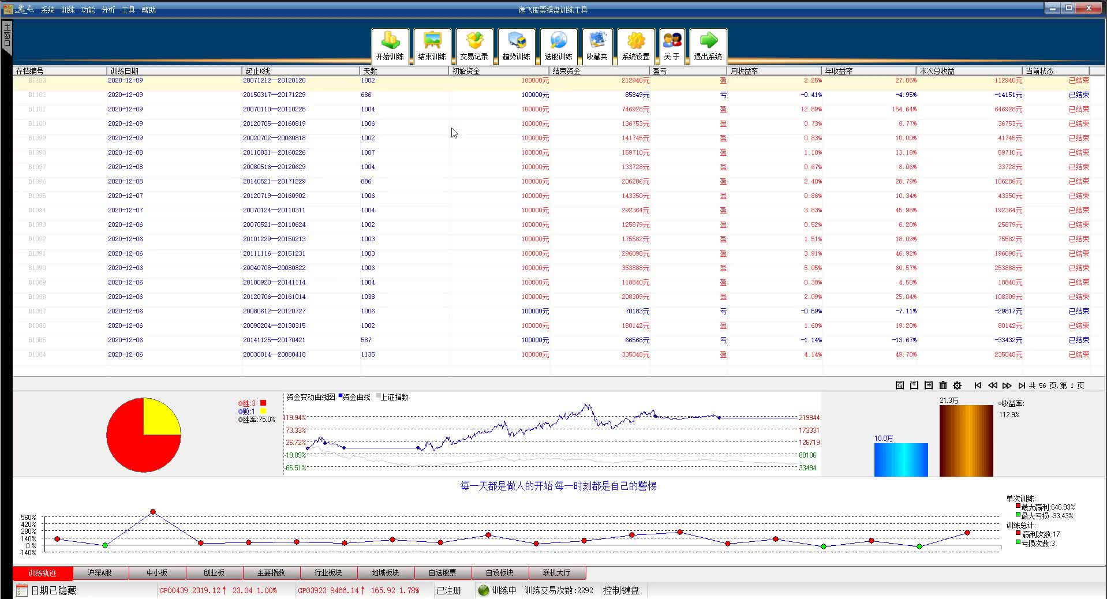Screen dimensions: 1107x599
Task: Switch to the 自设板块 tab
Action: coord(500,572)
